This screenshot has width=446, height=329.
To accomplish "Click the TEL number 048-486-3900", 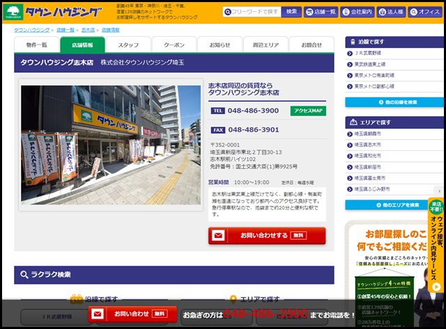I will click(x=253, y=111).
